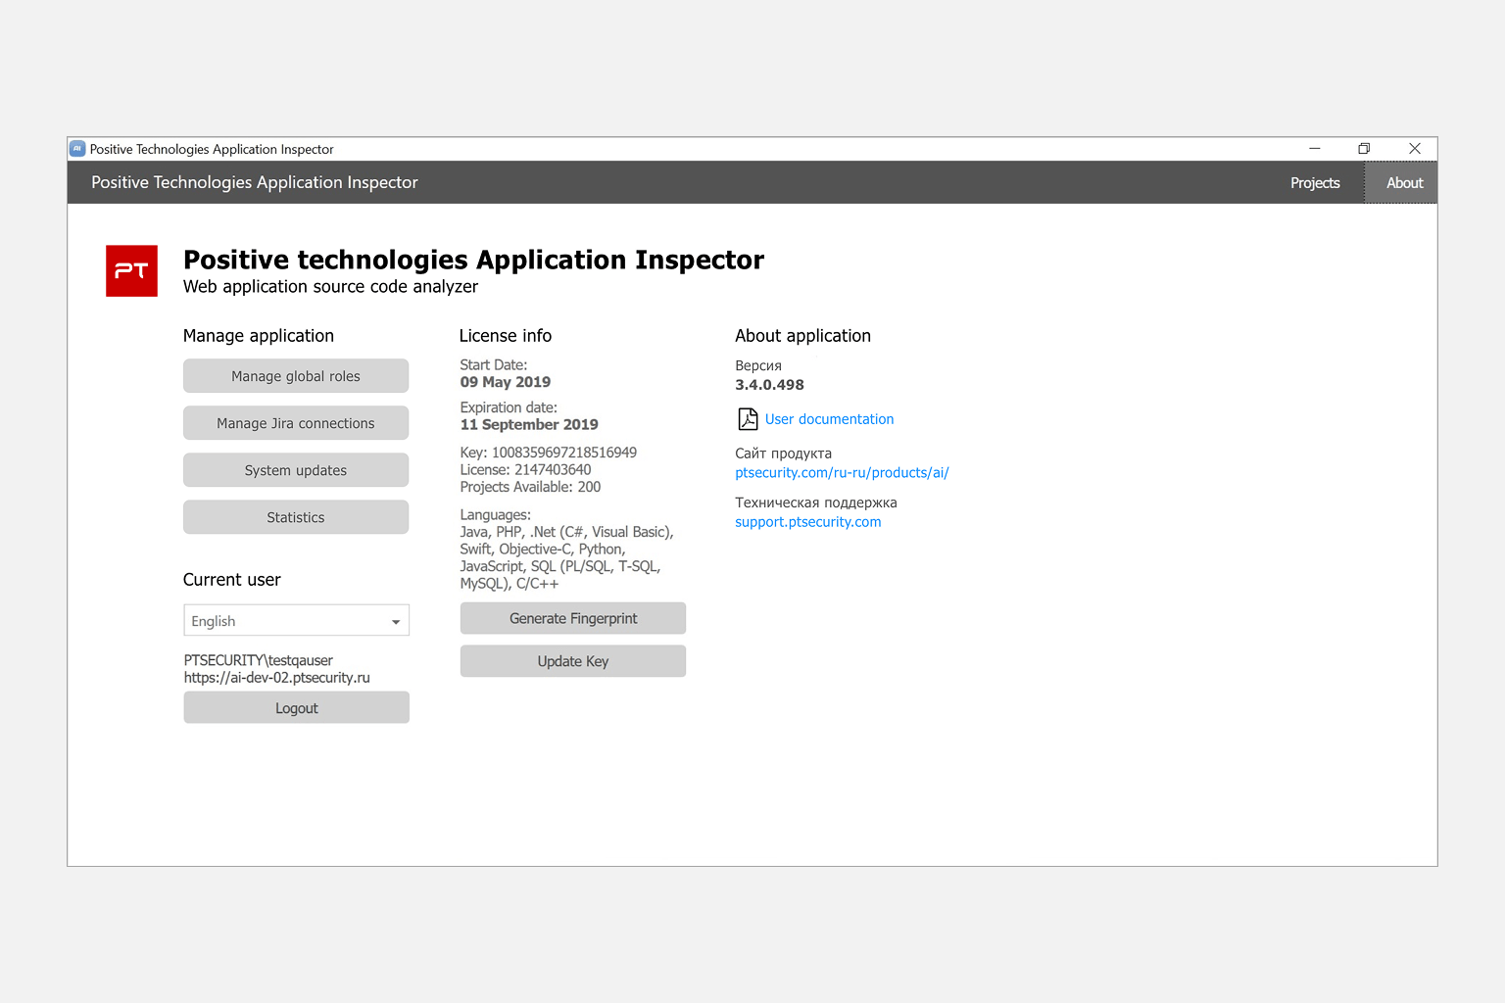Open the User documentation link
The image size is (1505, 1003).
[x=829, y=419]
